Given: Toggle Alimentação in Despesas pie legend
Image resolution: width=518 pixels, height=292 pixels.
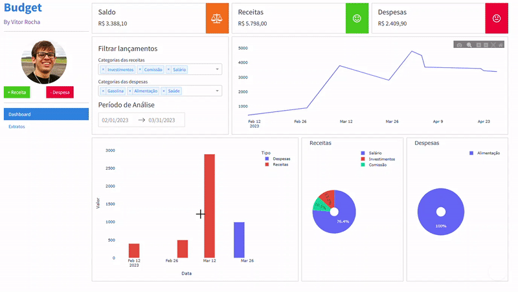Looking at the screenshot, I should click(484, 153).
